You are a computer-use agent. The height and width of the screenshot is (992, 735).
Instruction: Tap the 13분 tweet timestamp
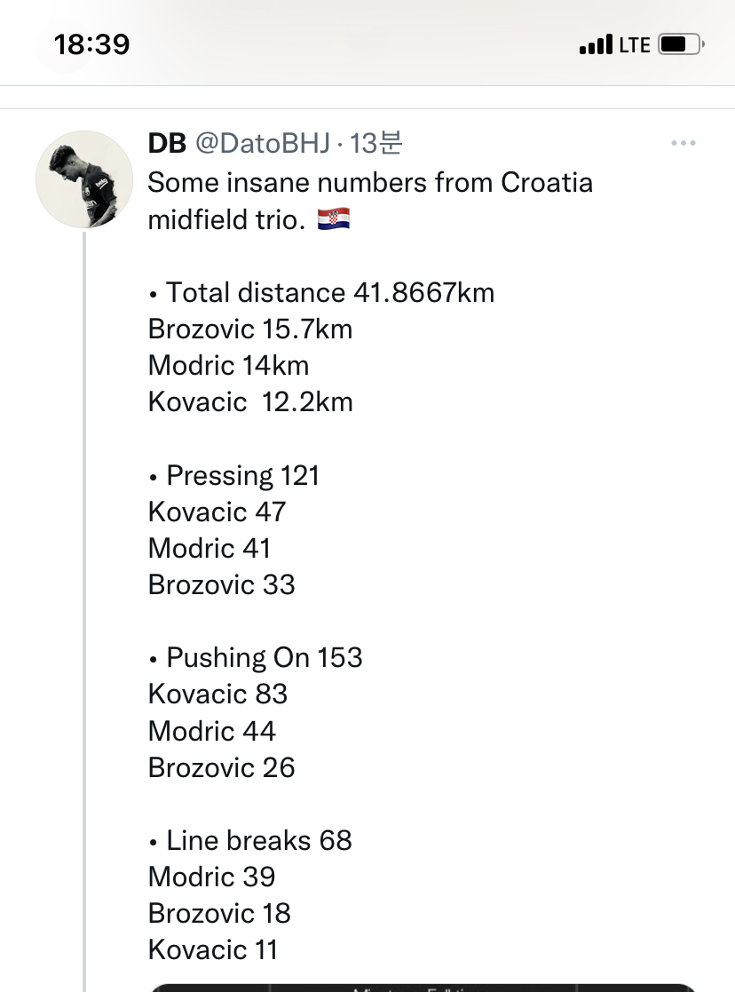pyautogui.click(x=377, y=143)
